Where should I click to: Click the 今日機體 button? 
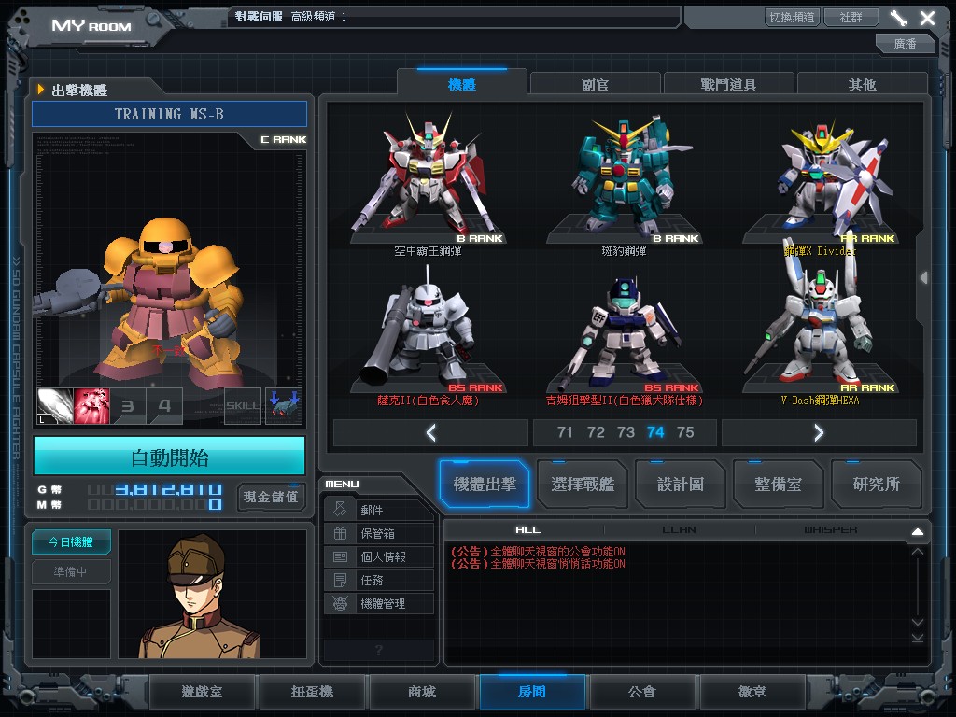pos(71,541)
